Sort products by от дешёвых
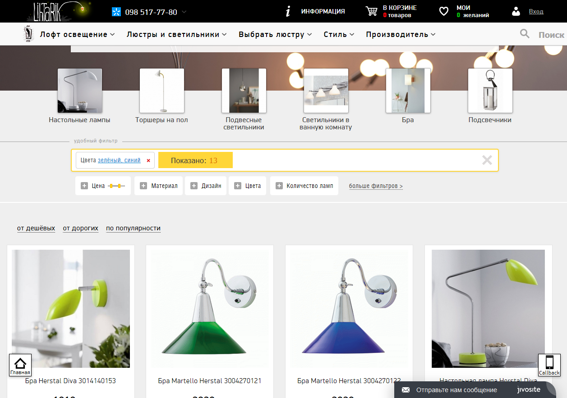Image resolution: width=567 pixels, height=398 pixels. tap(36, 228)
